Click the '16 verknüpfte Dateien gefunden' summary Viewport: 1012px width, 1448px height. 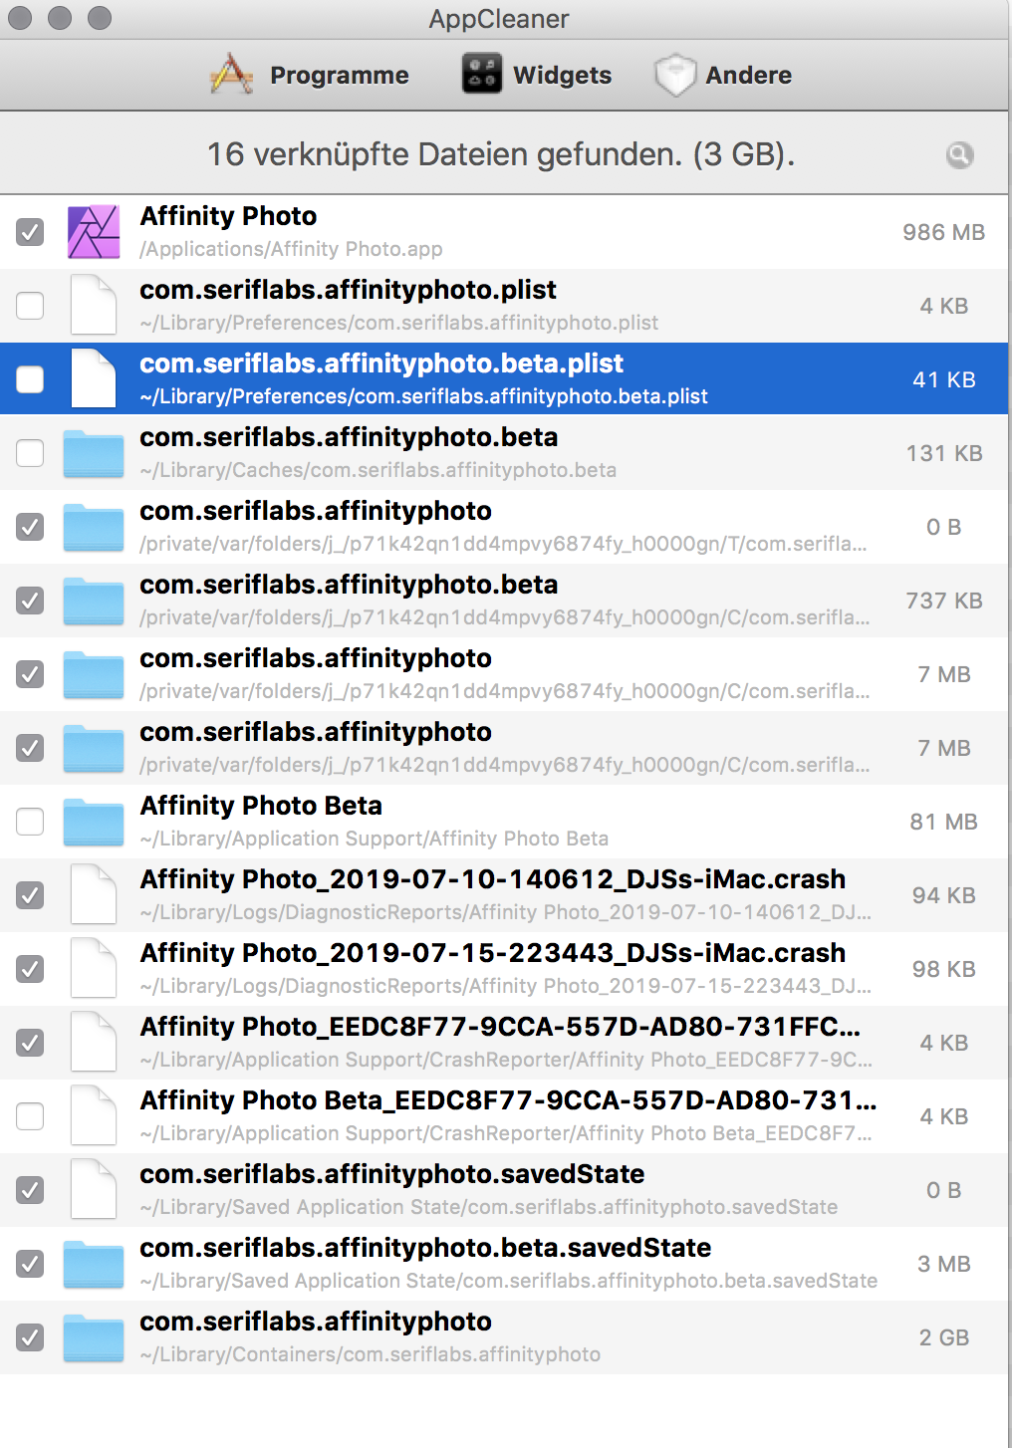[501, 154]
